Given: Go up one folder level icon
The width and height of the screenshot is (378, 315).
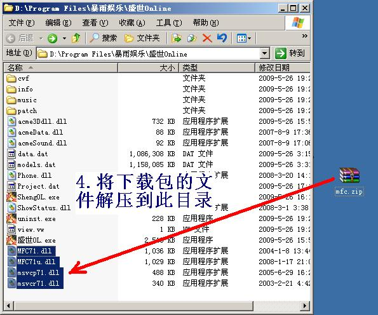Looking at the screenshot, I should click(x=76, y=38).
